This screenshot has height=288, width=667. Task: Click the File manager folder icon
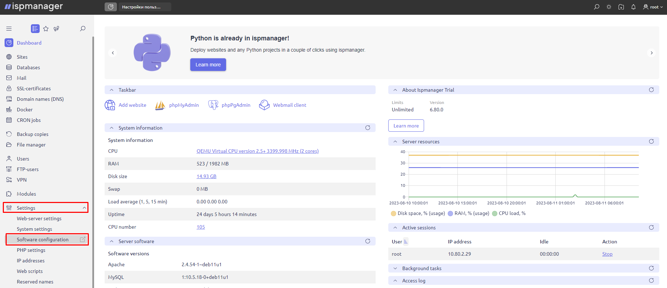(9, 145)
